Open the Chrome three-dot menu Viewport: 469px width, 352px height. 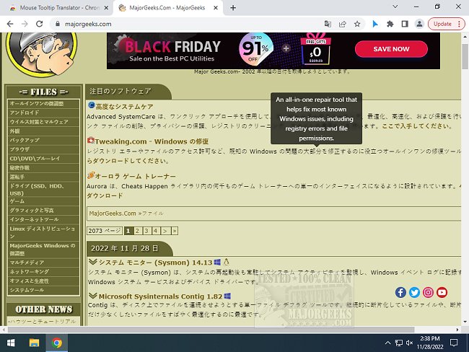(459, 24)
